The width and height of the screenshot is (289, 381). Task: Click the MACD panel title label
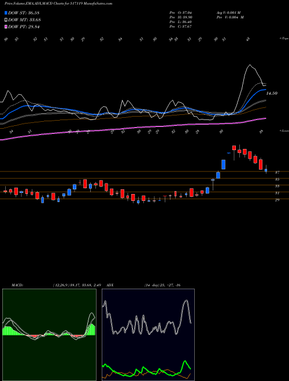point(17,285)
